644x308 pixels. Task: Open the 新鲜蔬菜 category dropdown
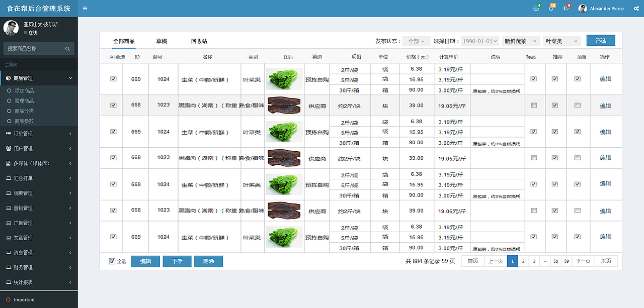pyautogui.click(x=521, y=41)
